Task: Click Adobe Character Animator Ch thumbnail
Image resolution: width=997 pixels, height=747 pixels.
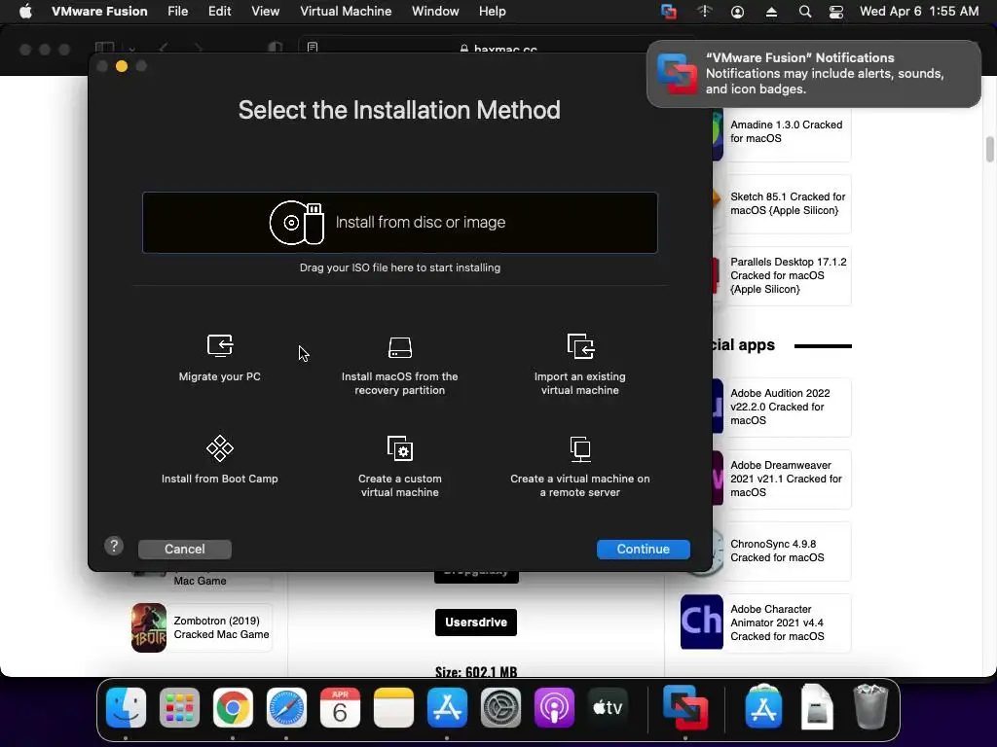Action: pyautogui.click(x=701, y=622)
